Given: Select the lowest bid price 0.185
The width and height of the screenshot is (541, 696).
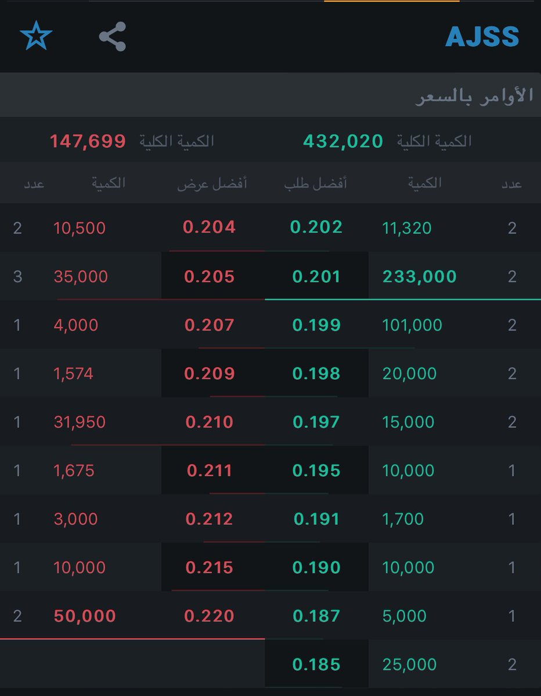Looking at the screenshot, I should 316,665.
